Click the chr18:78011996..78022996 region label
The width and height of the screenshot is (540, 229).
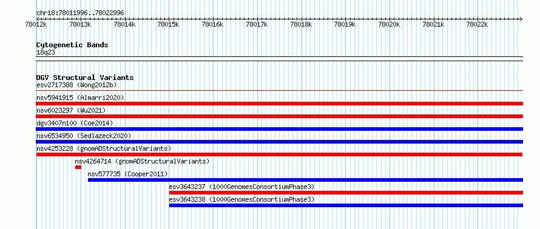[80, 13]
